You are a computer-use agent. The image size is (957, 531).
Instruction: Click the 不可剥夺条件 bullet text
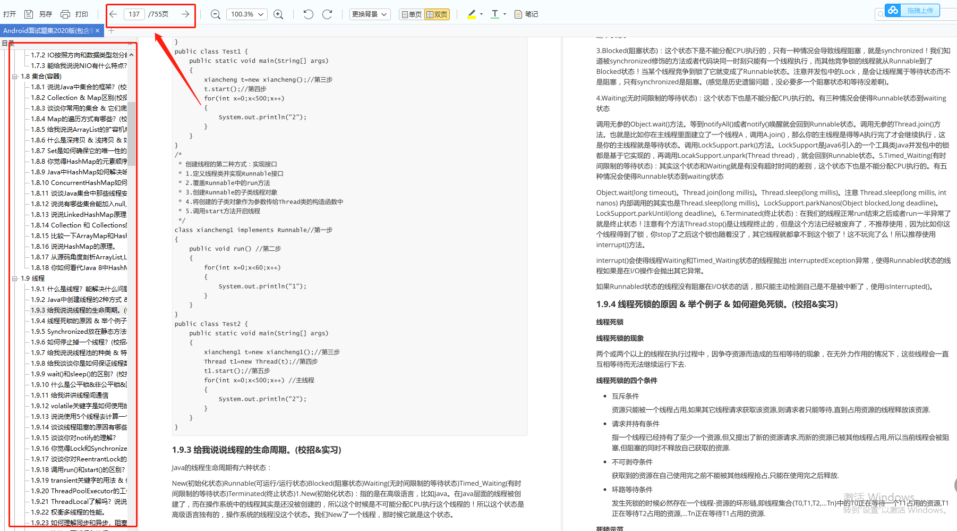(x=632, y=462)
